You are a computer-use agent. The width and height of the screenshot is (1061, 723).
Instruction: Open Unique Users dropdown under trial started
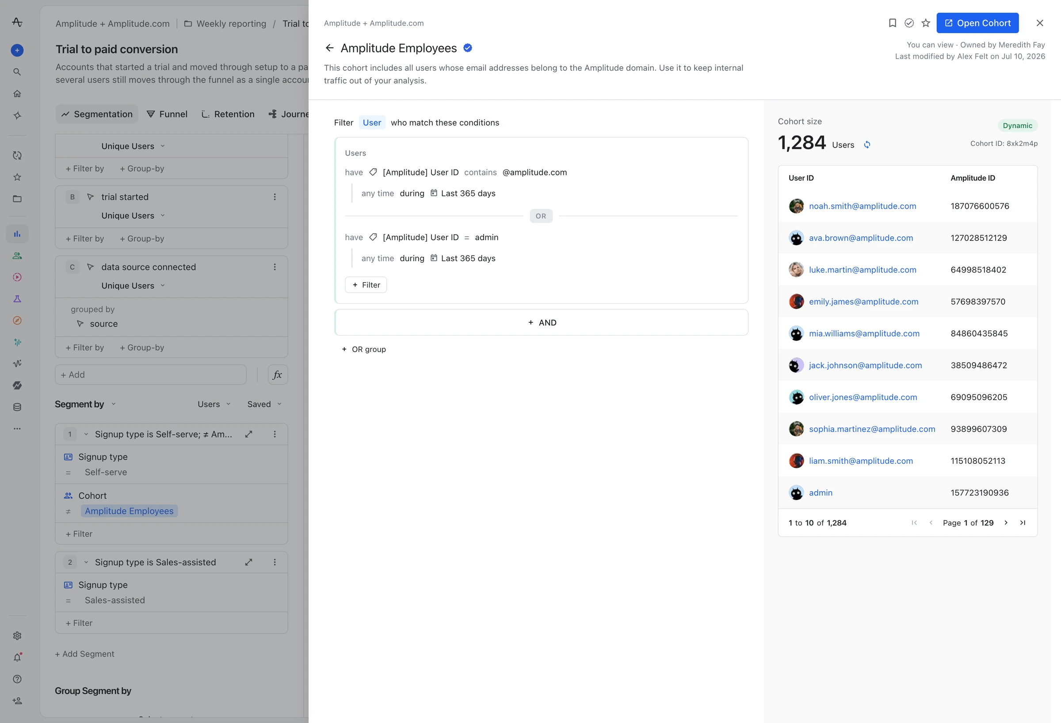pos(133,215)
